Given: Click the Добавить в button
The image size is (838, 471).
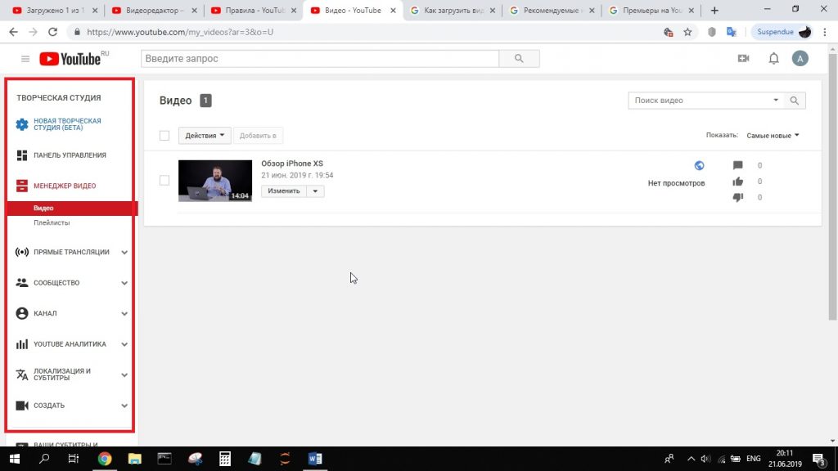Looking at the screenshot, I should (x=258, y=136).
